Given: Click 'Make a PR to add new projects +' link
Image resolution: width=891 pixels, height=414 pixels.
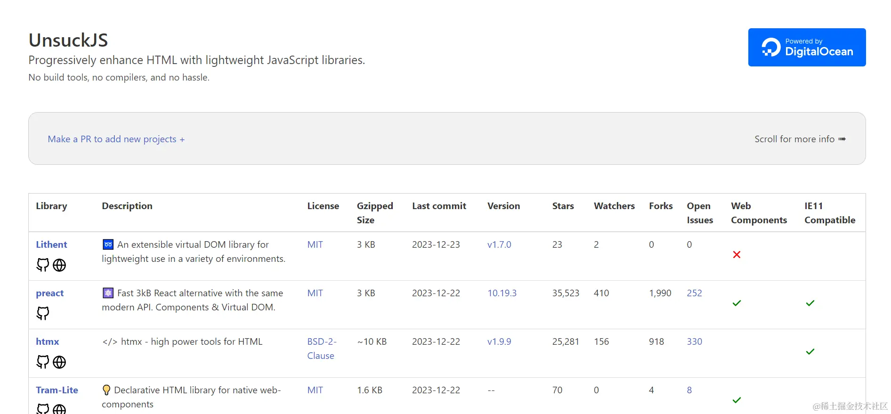Looking at the screenshot, I should [116, 139].
